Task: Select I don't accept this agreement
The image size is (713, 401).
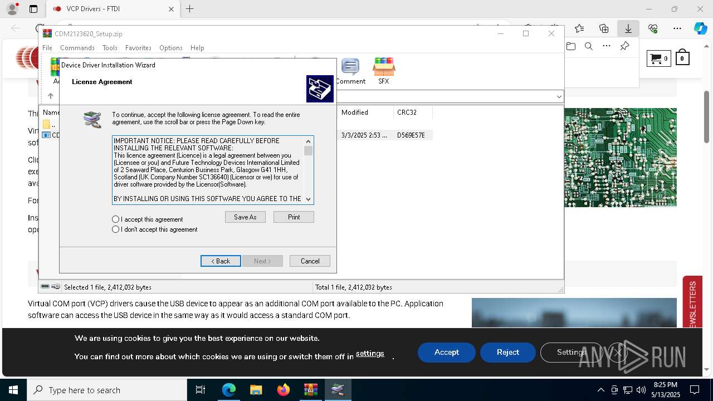Action: pyautogui.click(x=155, y=229)
